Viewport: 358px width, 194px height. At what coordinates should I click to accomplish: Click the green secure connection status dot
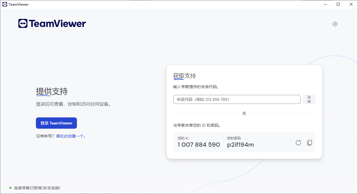point(10,188)
